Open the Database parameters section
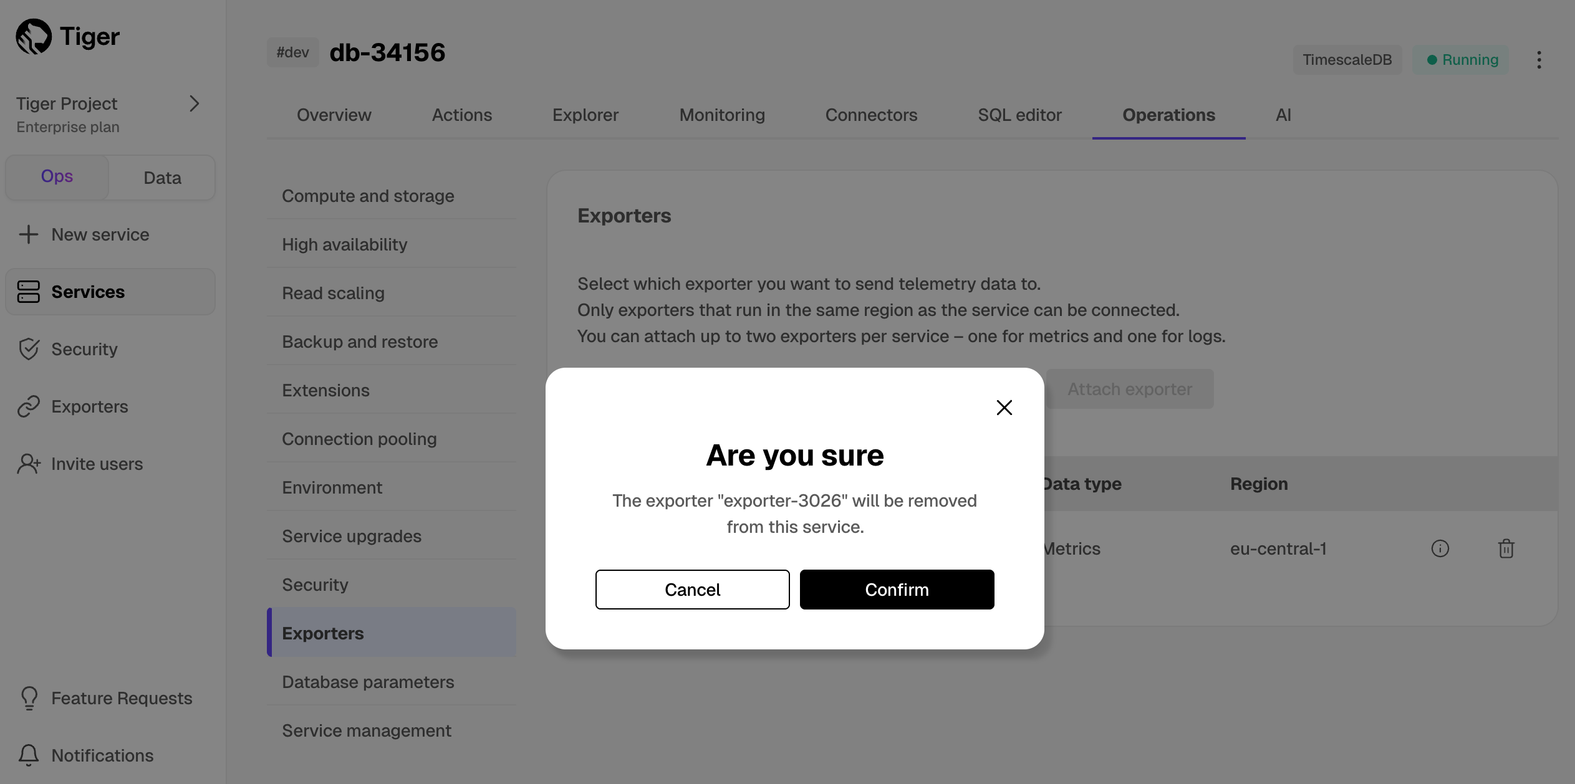The width and height of the screenshot is (1575, 784). click(x=368, y=682)
